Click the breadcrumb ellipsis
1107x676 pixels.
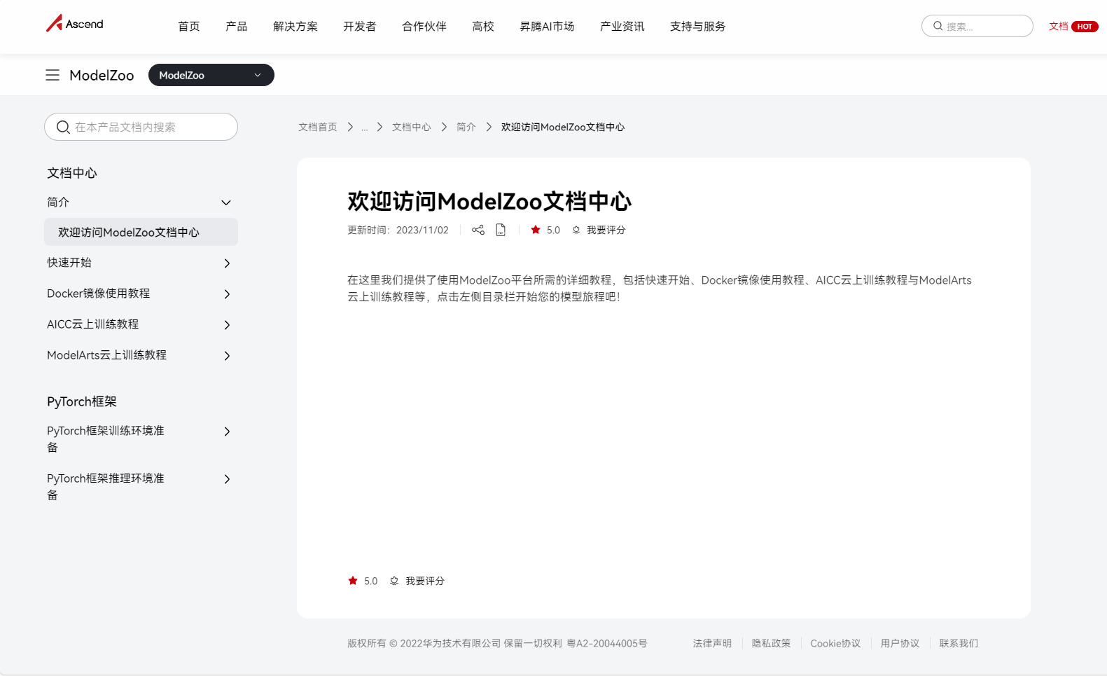(x=365, y=127)
